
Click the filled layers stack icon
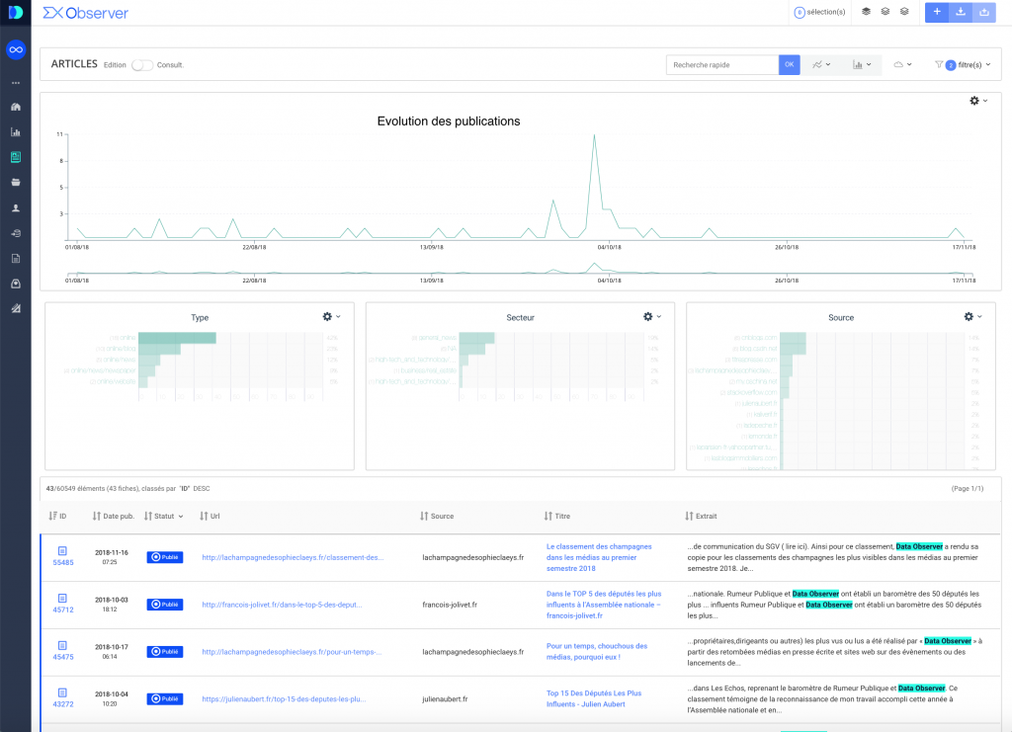[867, 12]
